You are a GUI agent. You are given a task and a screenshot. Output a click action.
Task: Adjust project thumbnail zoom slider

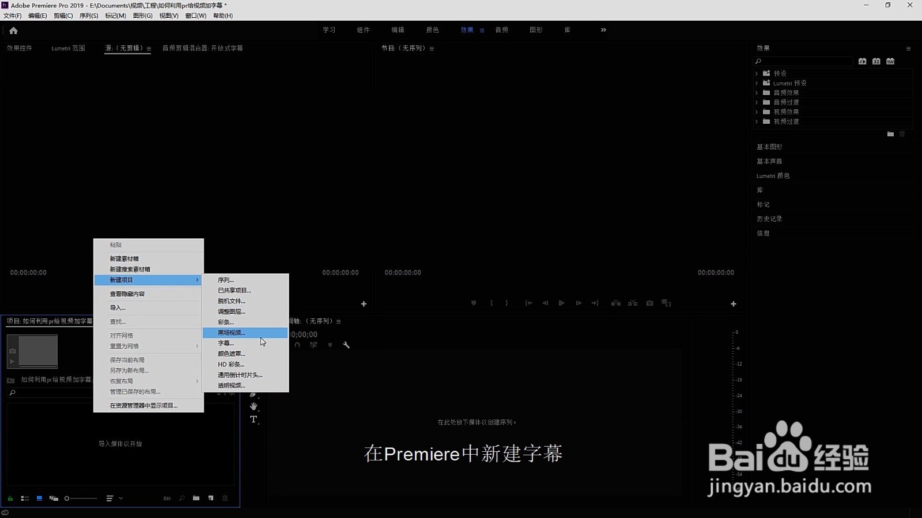coord(81,498)
